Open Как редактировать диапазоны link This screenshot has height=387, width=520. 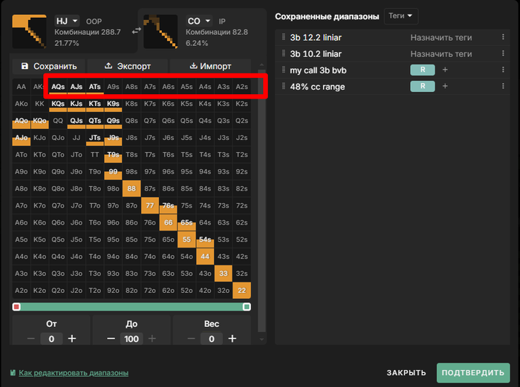tap(74, 373)
